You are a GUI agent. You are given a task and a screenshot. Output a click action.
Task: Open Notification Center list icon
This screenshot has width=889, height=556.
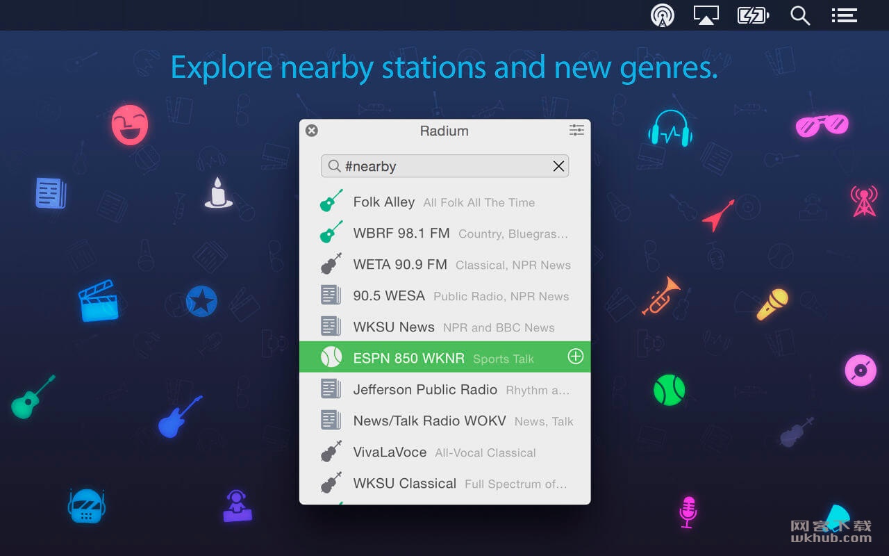[844, 15]
